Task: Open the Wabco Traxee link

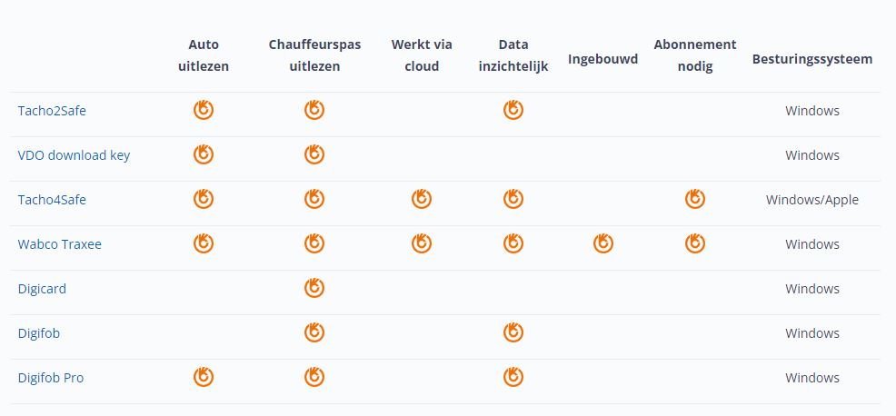Action: pos(59,244)
